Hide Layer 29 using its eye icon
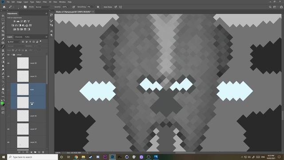Viewport: 284px width, 160px height. tap(8, 63)
